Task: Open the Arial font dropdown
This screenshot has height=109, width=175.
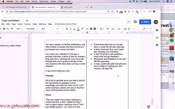Action: point(47,29)
